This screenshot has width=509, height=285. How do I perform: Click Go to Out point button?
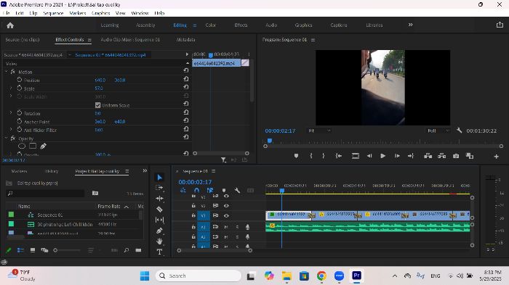411,156
